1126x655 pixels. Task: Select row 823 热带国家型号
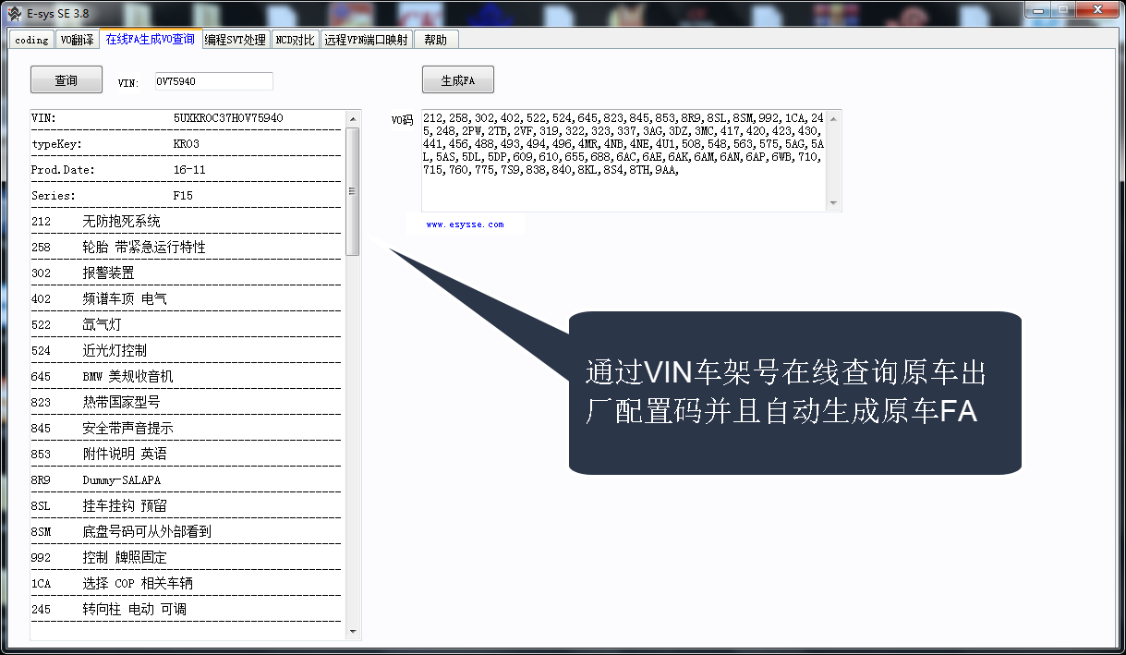pos(187,403)
